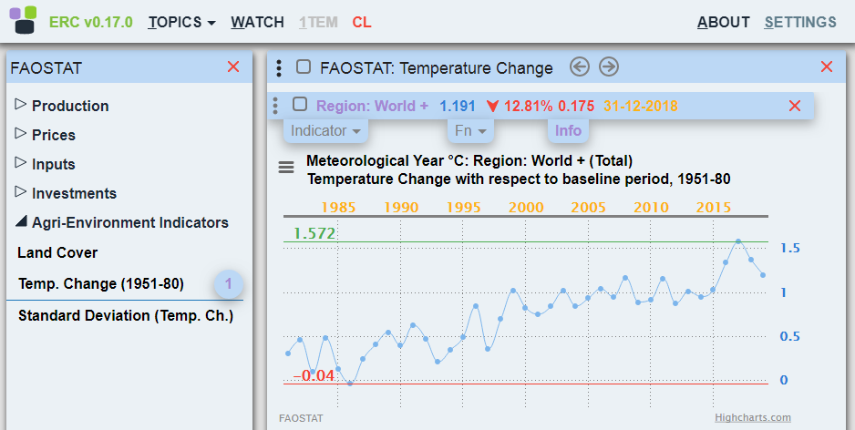Image resolution: width=855 pixels, height=430 pixels.
Task: Click the 1.191 value in the Region row
Action: [x=458, y=106]
